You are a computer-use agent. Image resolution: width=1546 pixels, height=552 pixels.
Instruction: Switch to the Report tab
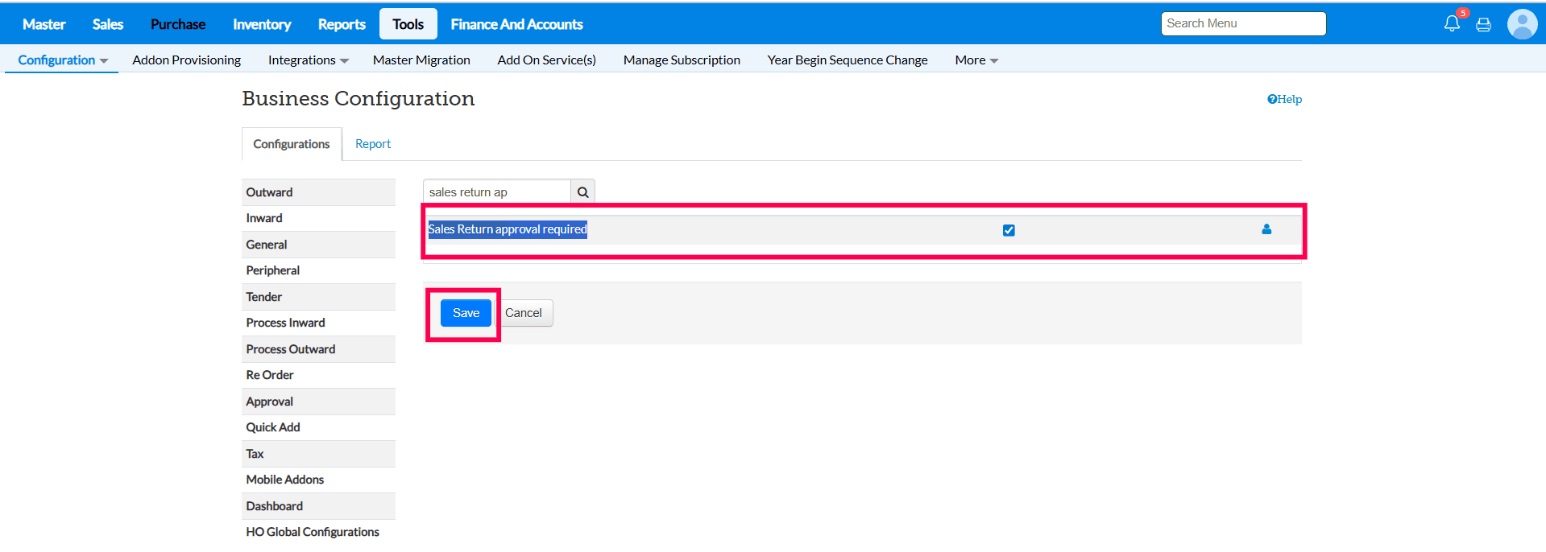pyautogui.click(x=373, y=144)
